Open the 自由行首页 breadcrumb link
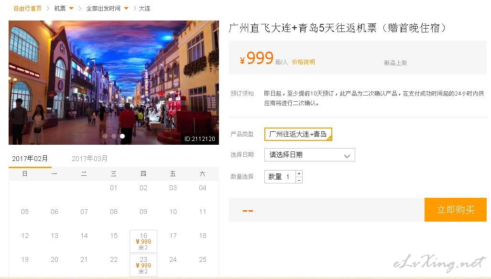The image size is (491, 279). (28, 9)
